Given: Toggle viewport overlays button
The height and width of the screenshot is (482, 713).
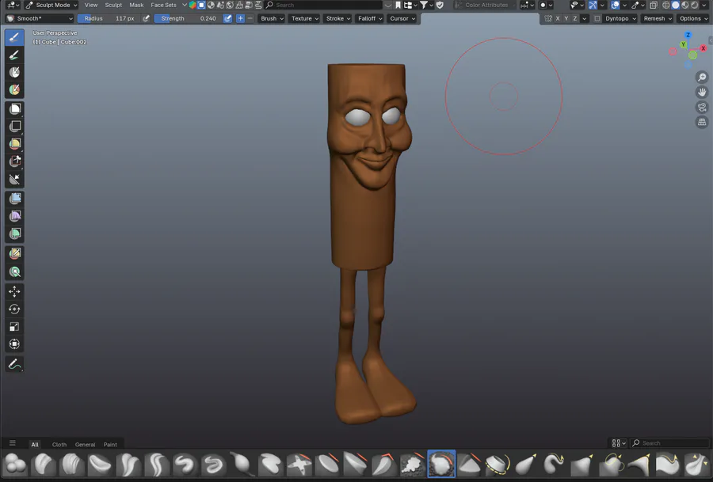Looking at the screenshot, I should tap(616, 5).
